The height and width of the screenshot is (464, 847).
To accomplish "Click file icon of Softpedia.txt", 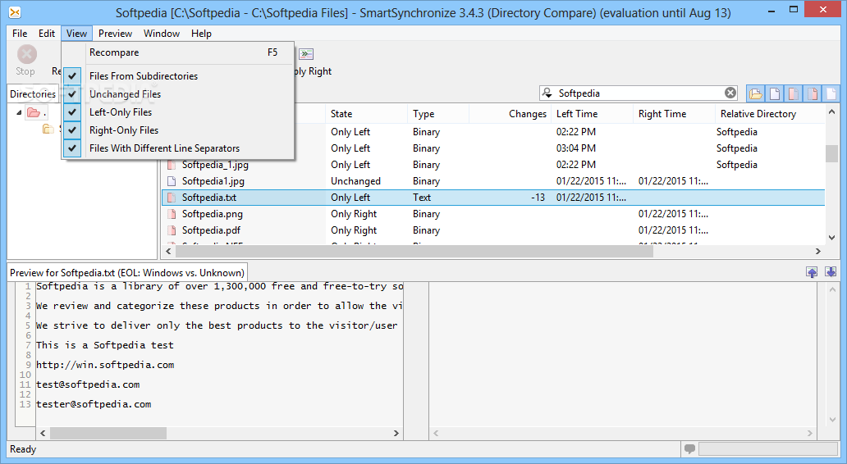I will (172, 198).
